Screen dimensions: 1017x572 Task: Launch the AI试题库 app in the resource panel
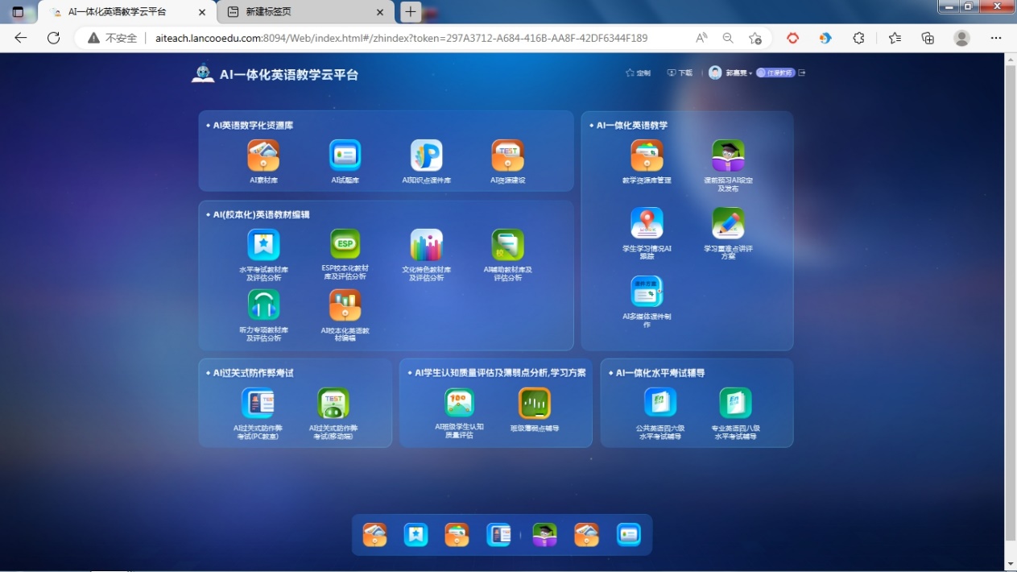tap(345, 155)
